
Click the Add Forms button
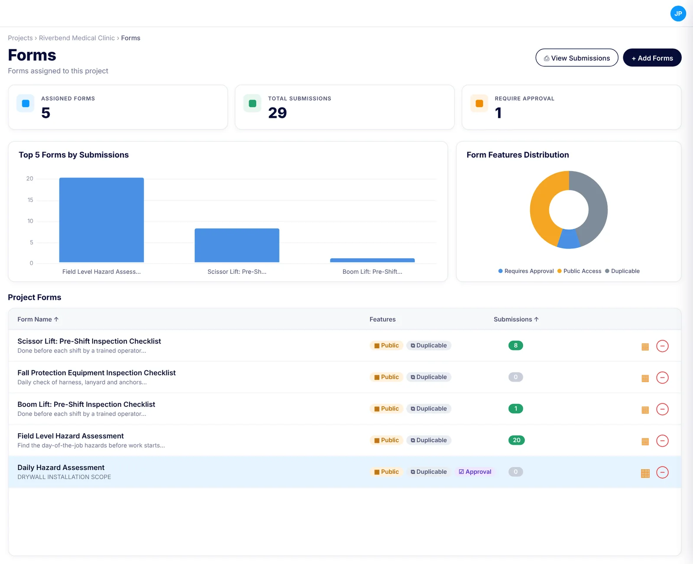coord(652,58)
